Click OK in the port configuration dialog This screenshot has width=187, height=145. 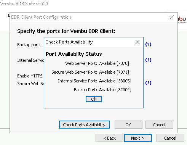(128, 125)
